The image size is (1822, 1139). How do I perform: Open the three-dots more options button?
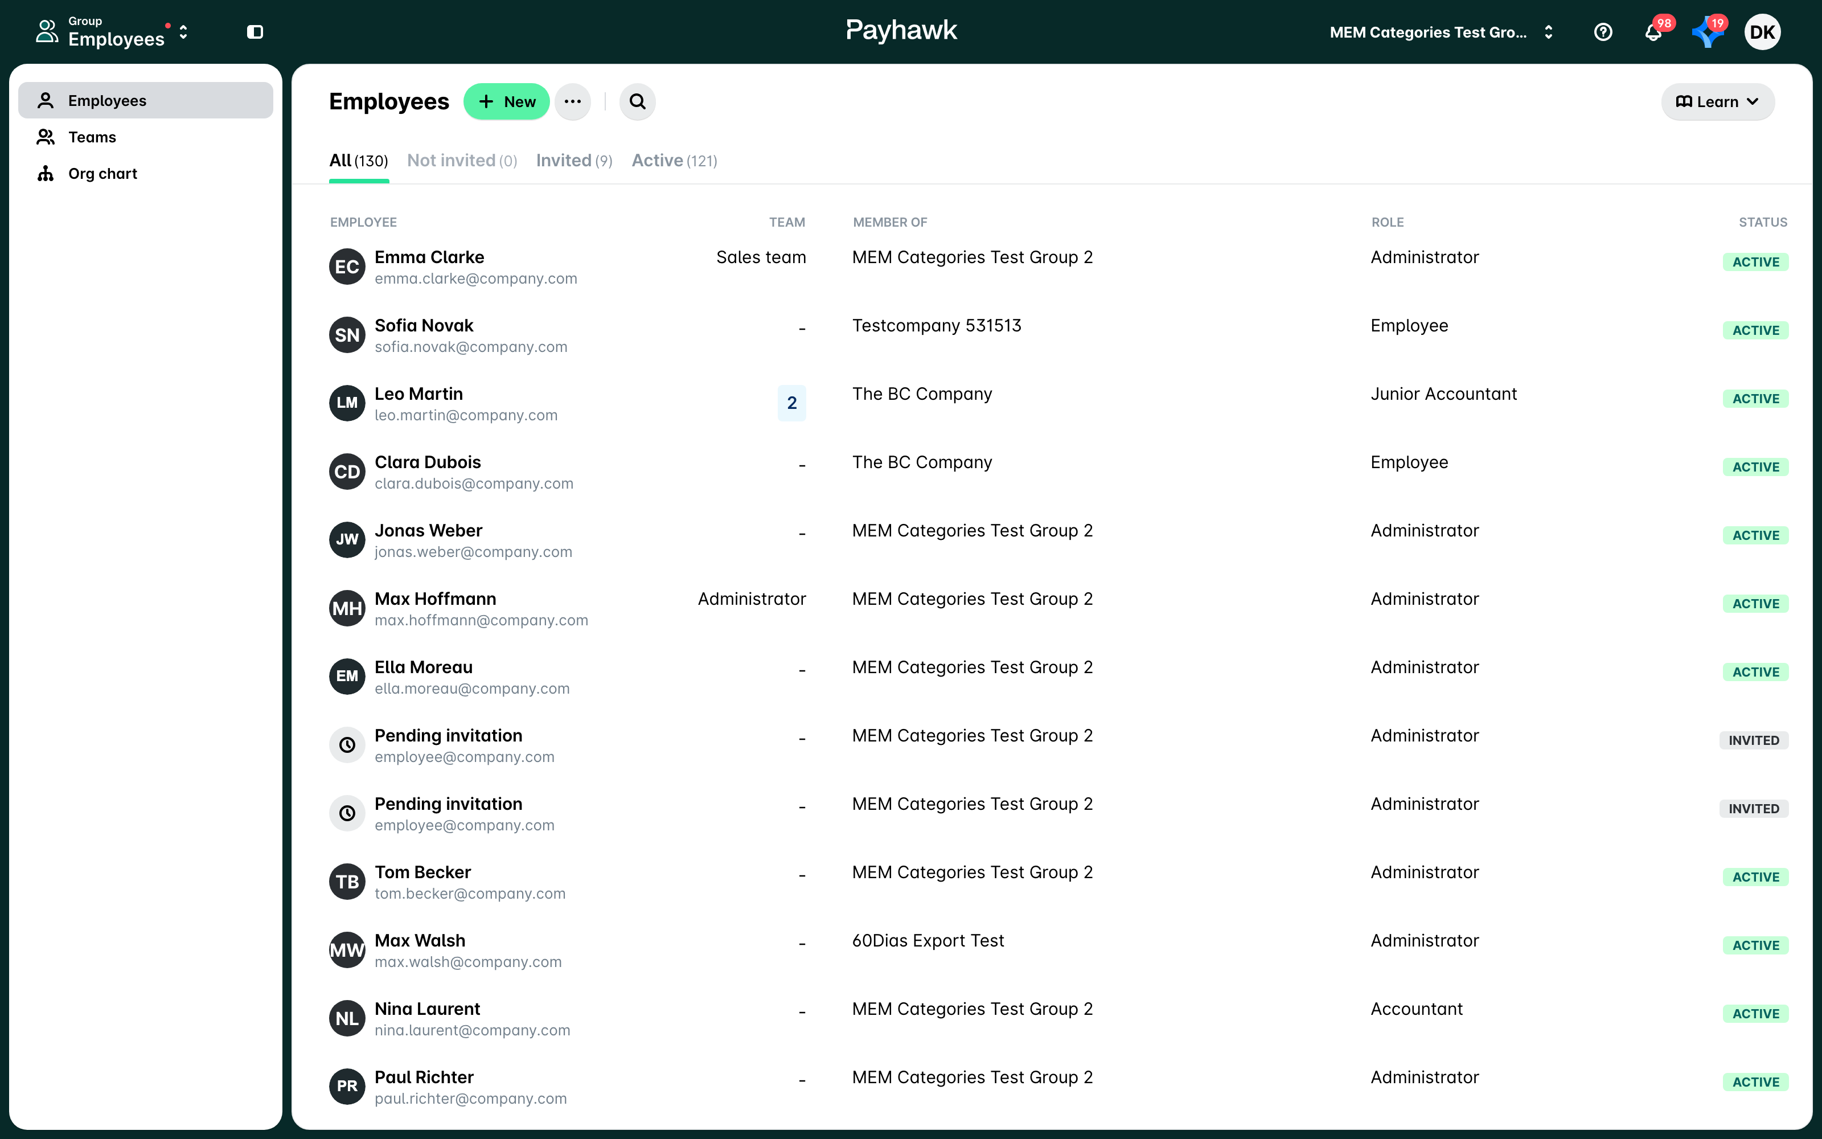572,102
